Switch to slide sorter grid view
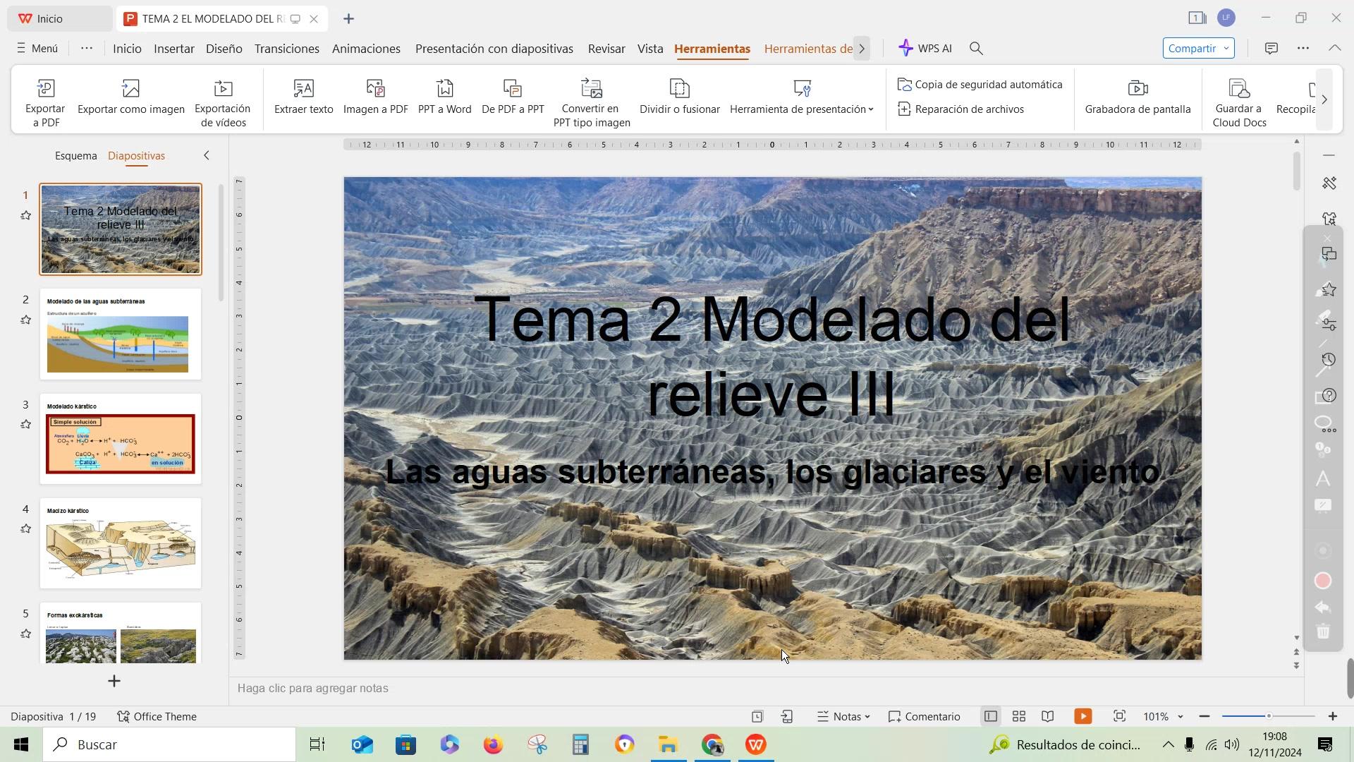Screen dimensions: 1354x762 [1018, 716]
